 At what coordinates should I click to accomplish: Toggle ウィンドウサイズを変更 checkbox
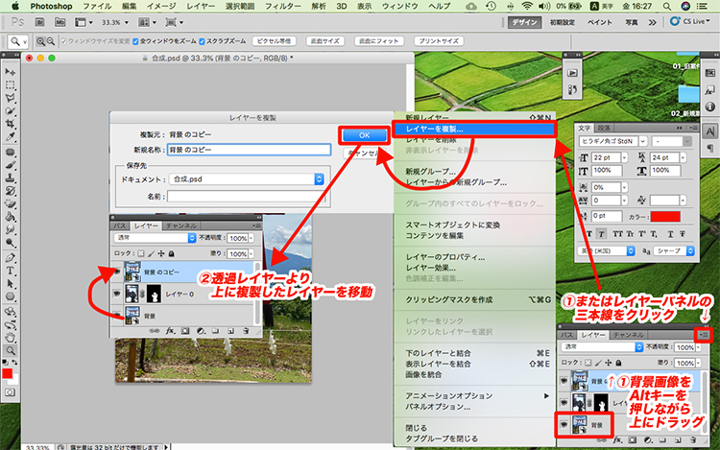tap(63, 41)
